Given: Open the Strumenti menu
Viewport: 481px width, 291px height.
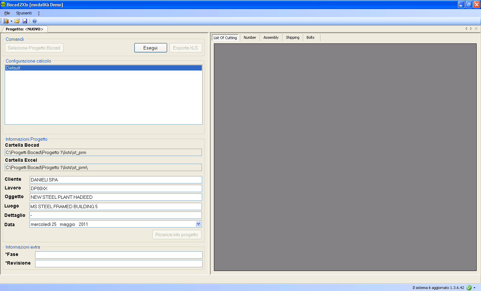Looking at the screenshot, I should pyautogui.click(x=24, y=13).
